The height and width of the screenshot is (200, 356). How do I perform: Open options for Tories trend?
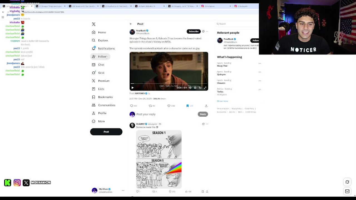(x=260, y=89)
